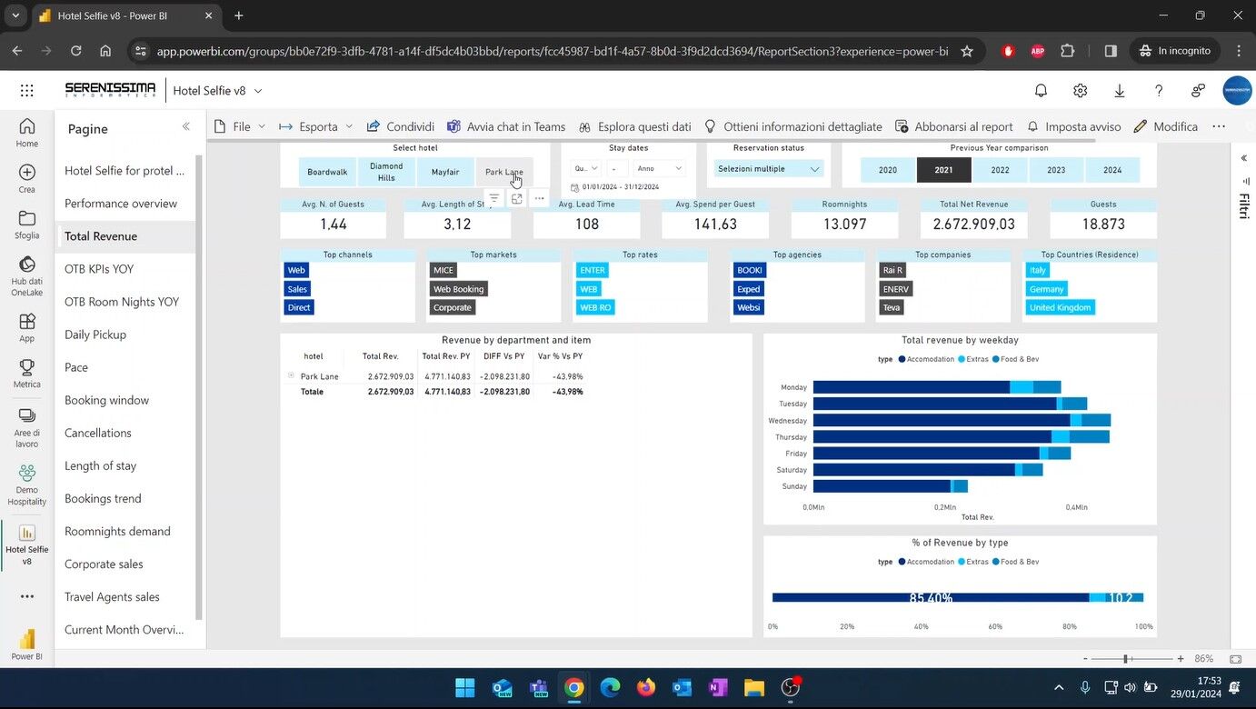
Task: Open the Crea plus icon
Action: coord(26,173)
